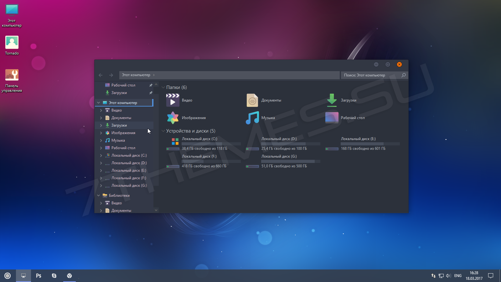The image size is (501, 282).
Task: Select Видео under Библиотеки
Action: [x=116, y=203]
